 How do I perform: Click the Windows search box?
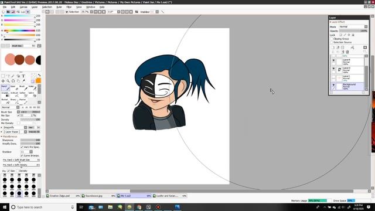pyautogui.click(x=43, y=207)
